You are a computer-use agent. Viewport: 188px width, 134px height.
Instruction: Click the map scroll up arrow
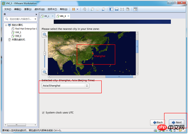[137, 33]
